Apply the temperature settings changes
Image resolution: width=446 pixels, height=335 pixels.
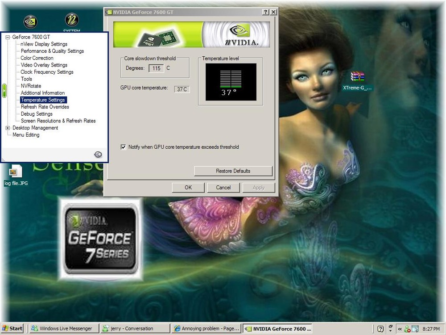(x=259, y=187)
